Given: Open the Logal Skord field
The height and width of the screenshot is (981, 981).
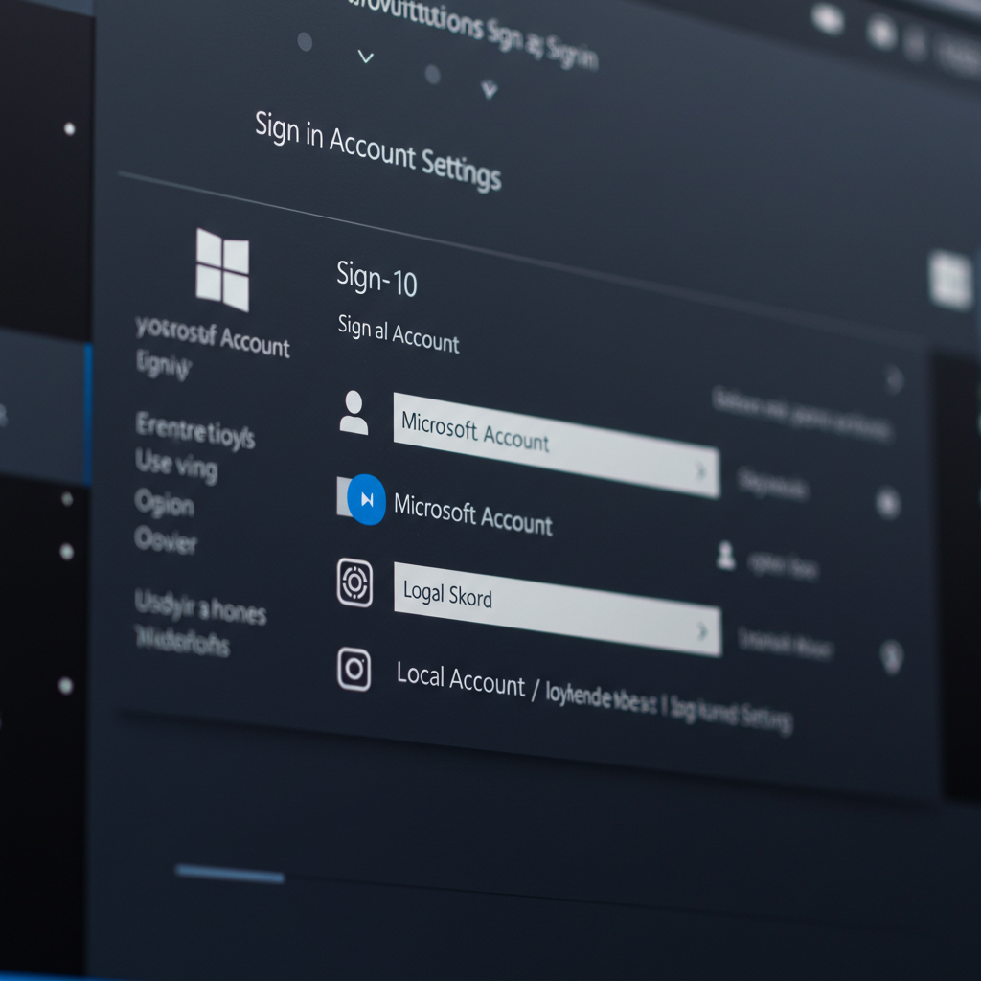Looking at the screenshot, I should coord(557,609).
